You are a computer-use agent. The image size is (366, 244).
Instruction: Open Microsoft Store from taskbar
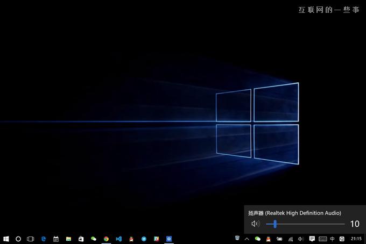(81, 239)
